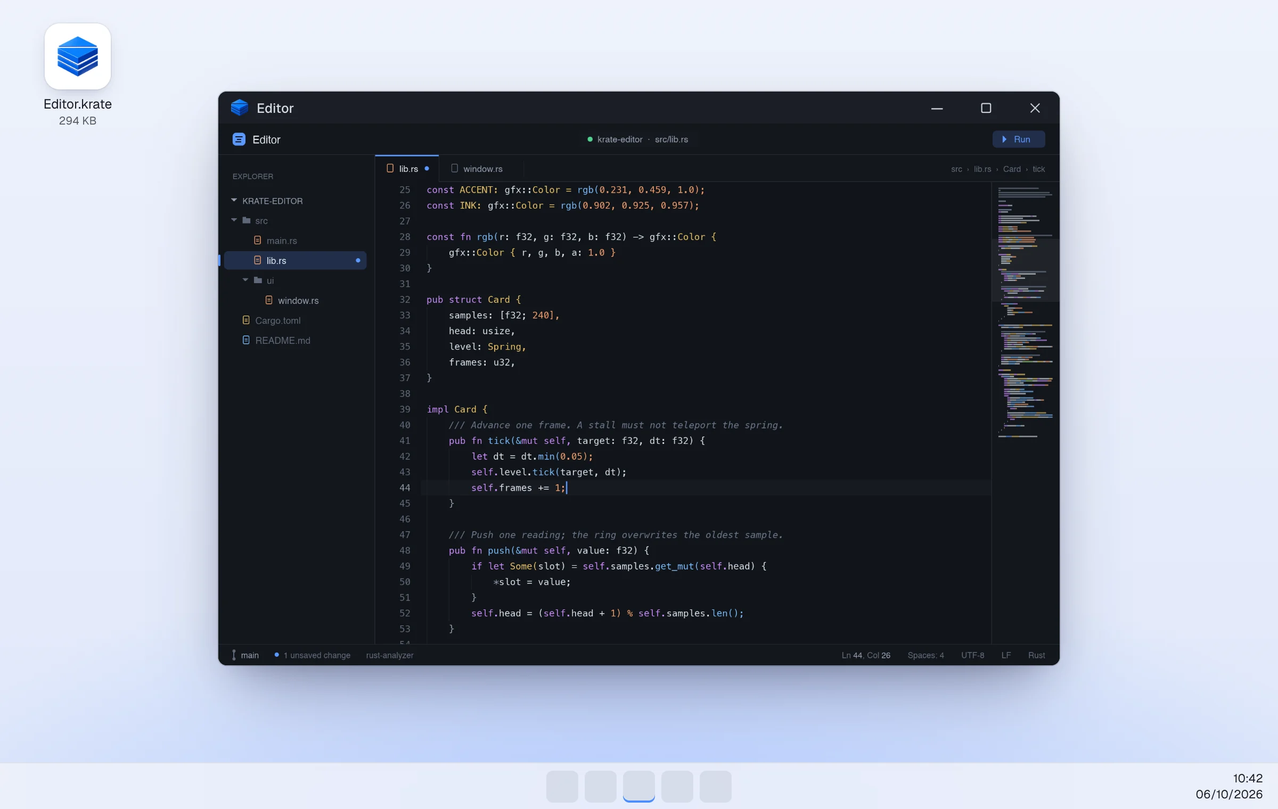The image size is (1278, 809).
Task: Click the ui folder icon
Action: [x=258, y=280]
